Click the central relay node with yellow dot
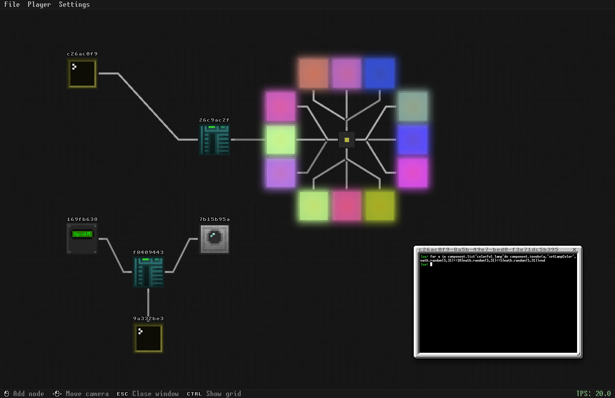The width and height of the screenshot is (615, 398). pos(347,140)
